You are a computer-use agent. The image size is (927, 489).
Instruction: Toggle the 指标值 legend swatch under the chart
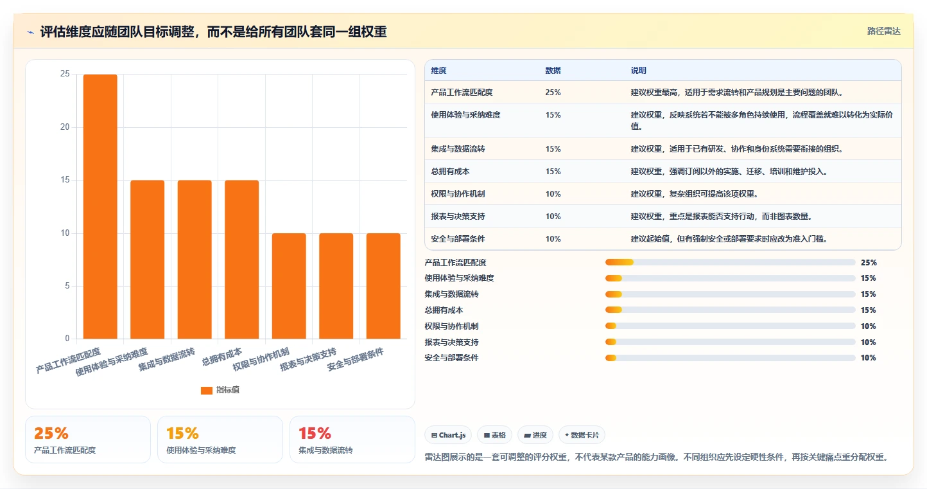point(207,390)
